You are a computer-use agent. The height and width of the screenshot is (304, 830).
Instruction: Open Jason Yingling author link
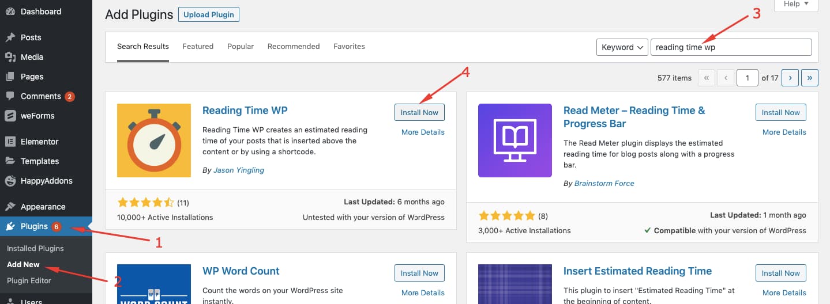(x=239, y=170)
